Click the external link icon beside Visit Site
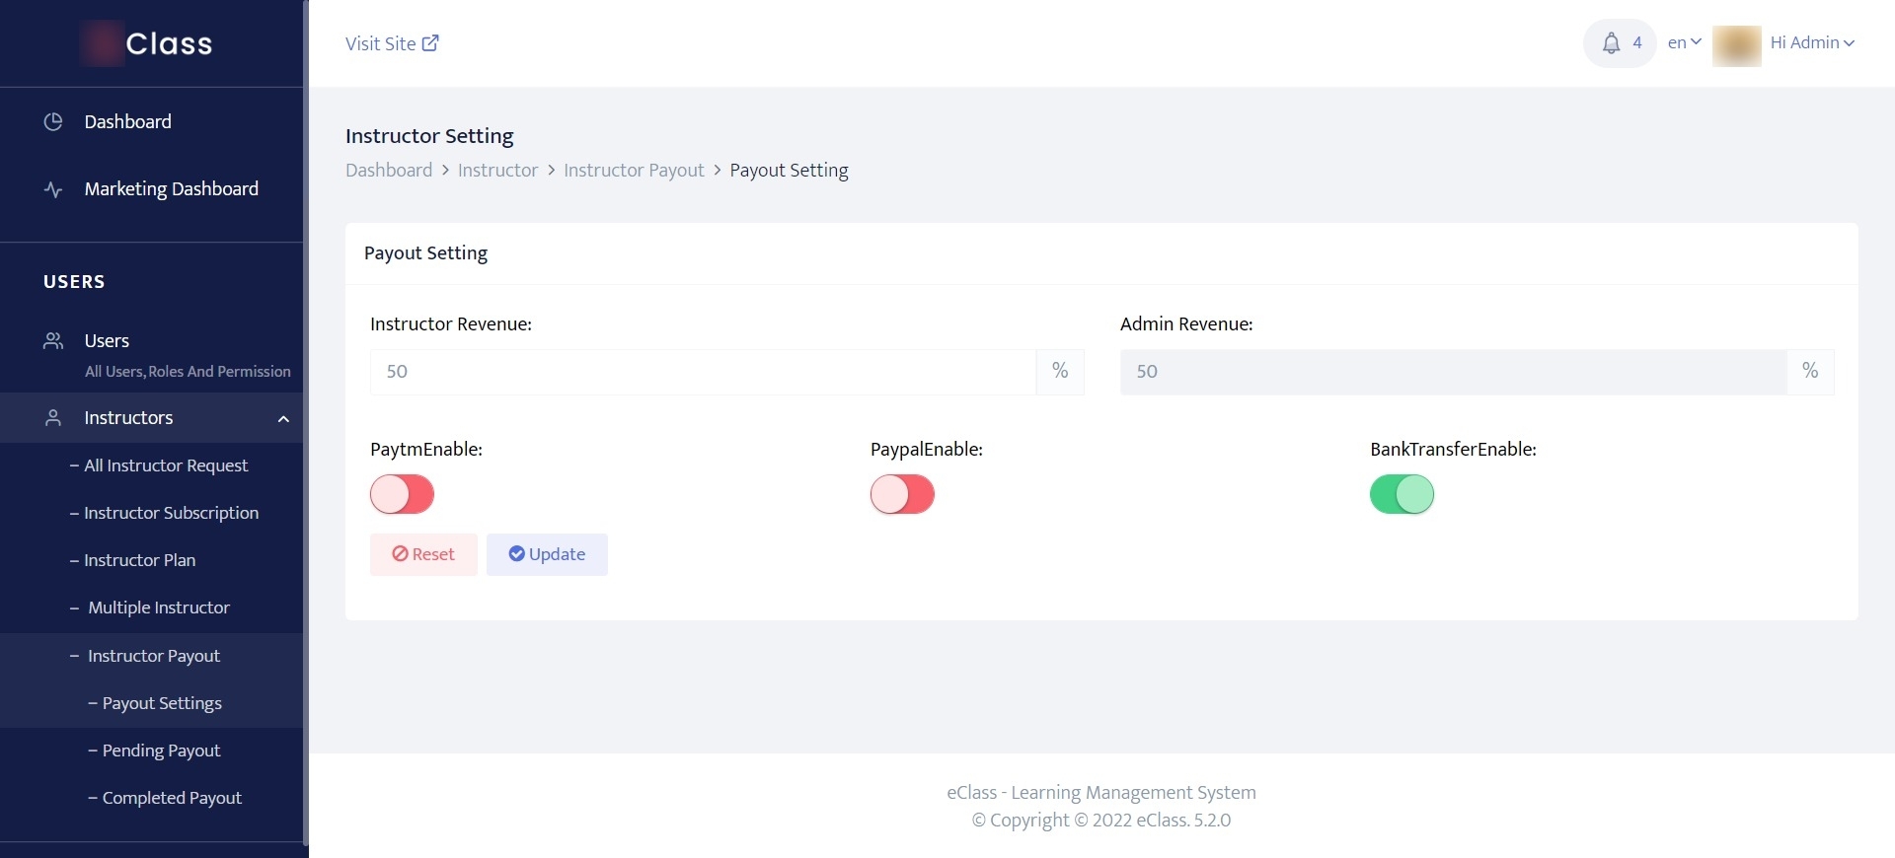 point(430,43)
